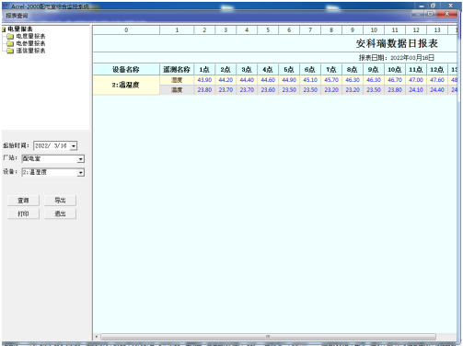Image resolution: width=463 pixels, height=346 pixels.
Task: Click the left arrow of horizontal scrollbar
Action: click(x=97, y=337)
